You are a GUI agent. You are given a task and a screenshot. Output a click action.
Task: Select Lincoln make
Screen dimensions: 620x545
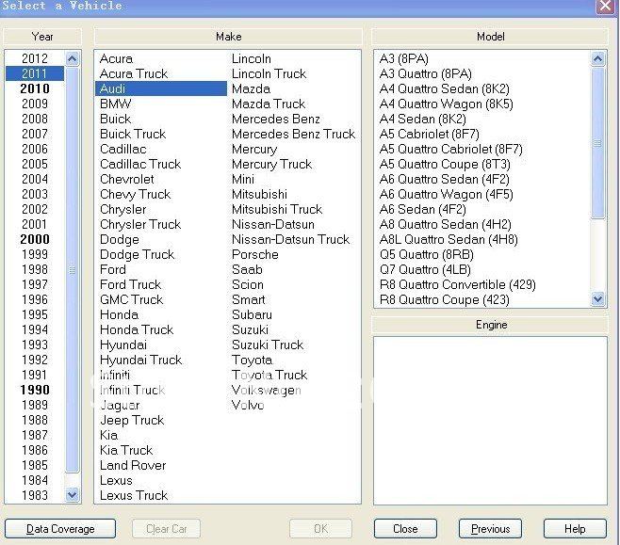pos(252,58)
